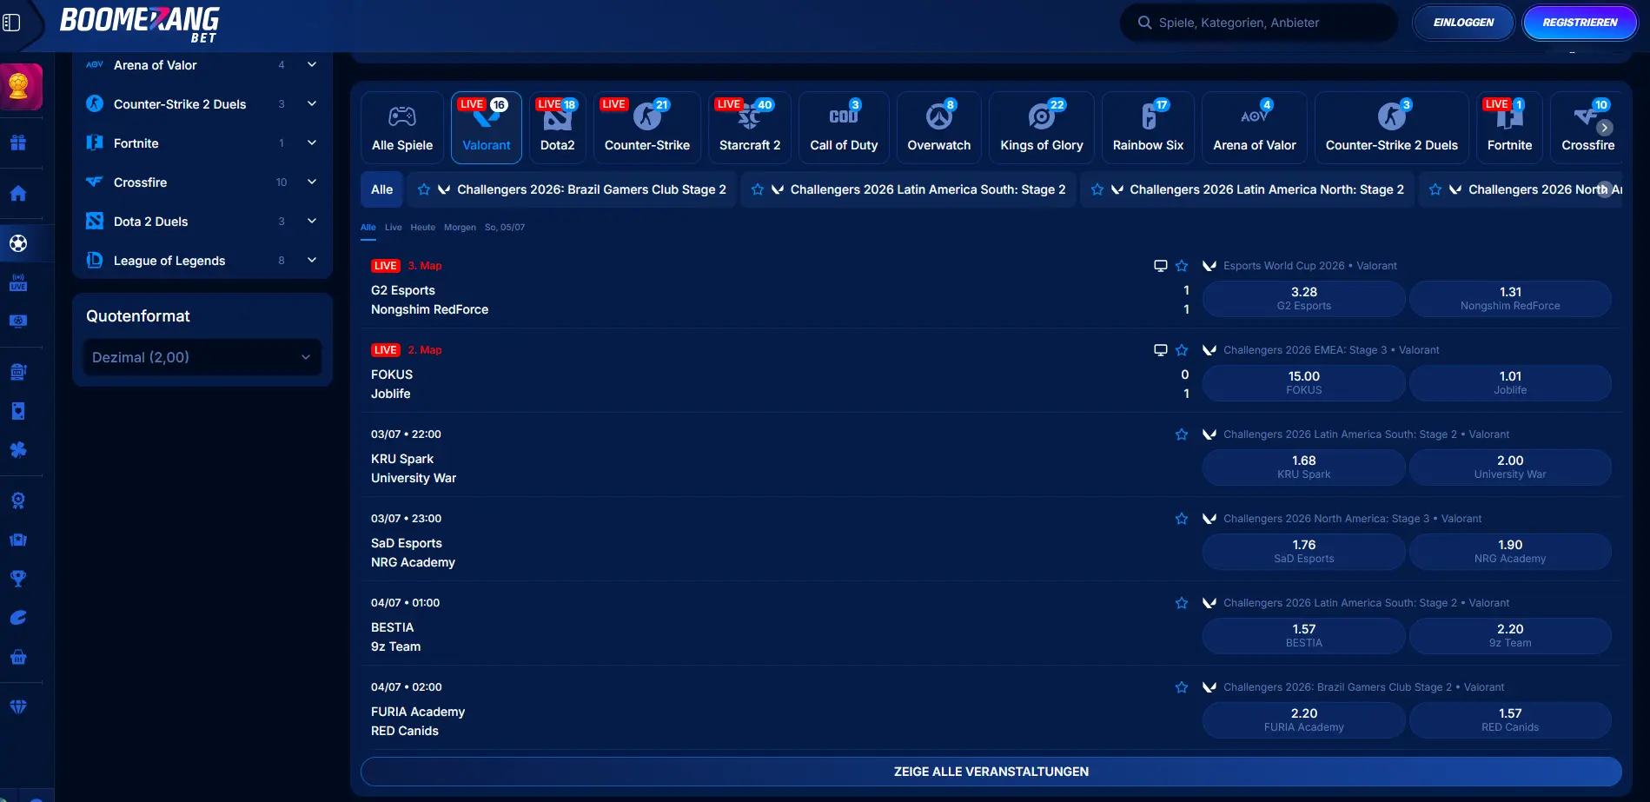1650x802 pixels.
Task: Select the soccer ball sports icon
Action: [18, 243]
